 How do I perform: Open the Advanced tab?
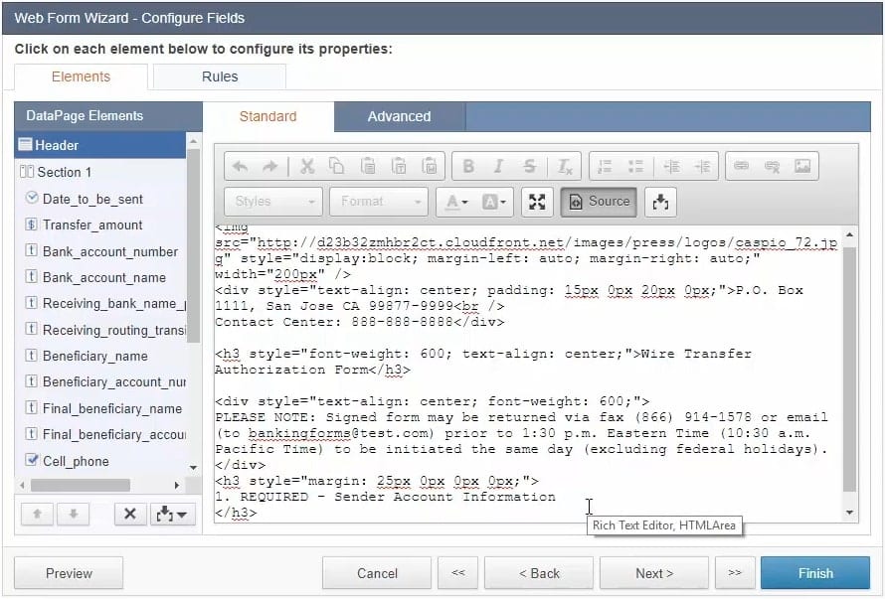399,116
